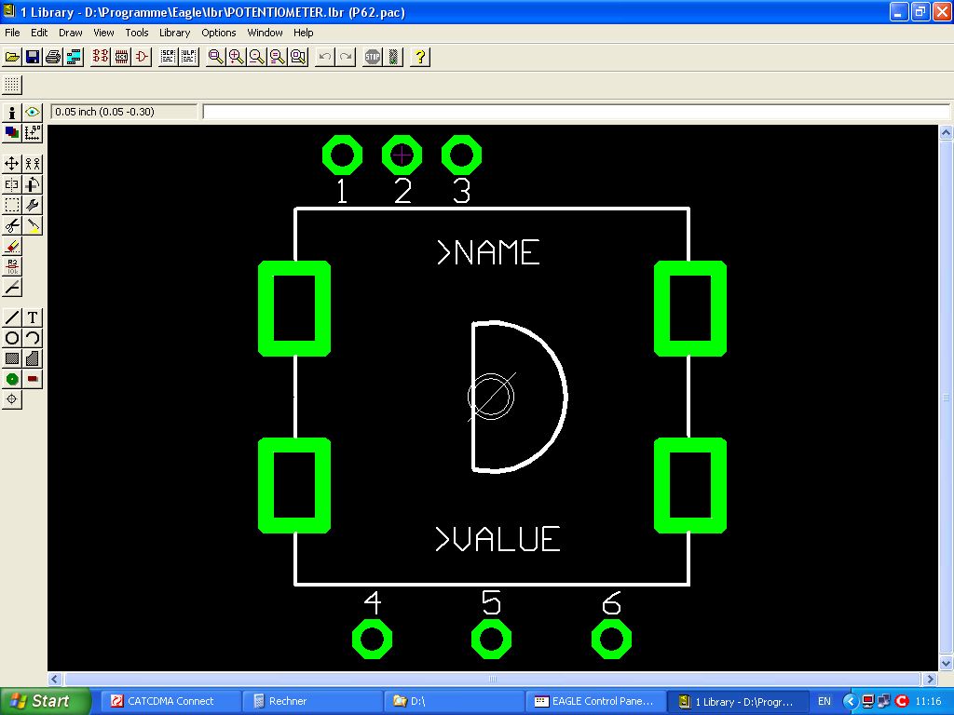The height and width of the screenshot is (715, 954).
Task: Undo the last action
Action: point(325,57)
